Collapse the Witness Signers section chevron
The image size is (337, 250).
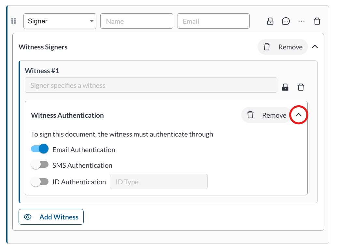315,47
